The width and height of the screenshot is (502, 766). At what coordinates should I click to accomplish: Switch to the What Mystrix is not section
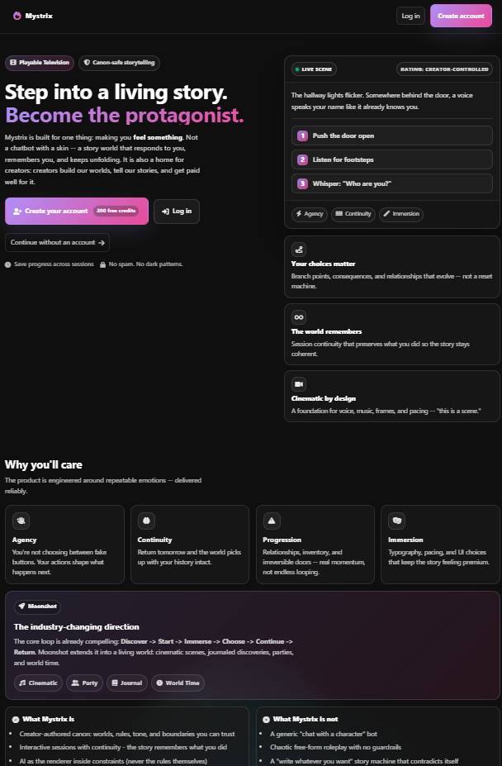pyautogui.click(x=305, y=718)
